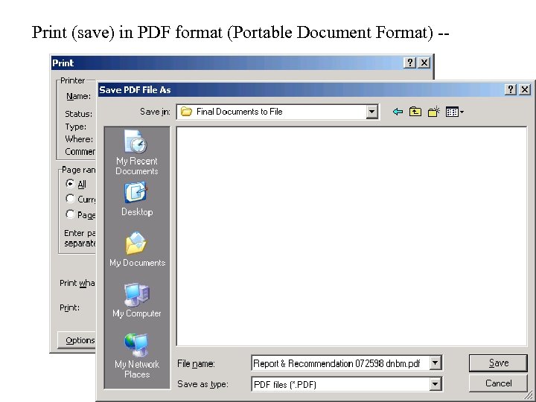This screenshot has height=402, width=536.
Task: Open the PDF files (*.PDF) type combo box
Action: coord(347,384)
